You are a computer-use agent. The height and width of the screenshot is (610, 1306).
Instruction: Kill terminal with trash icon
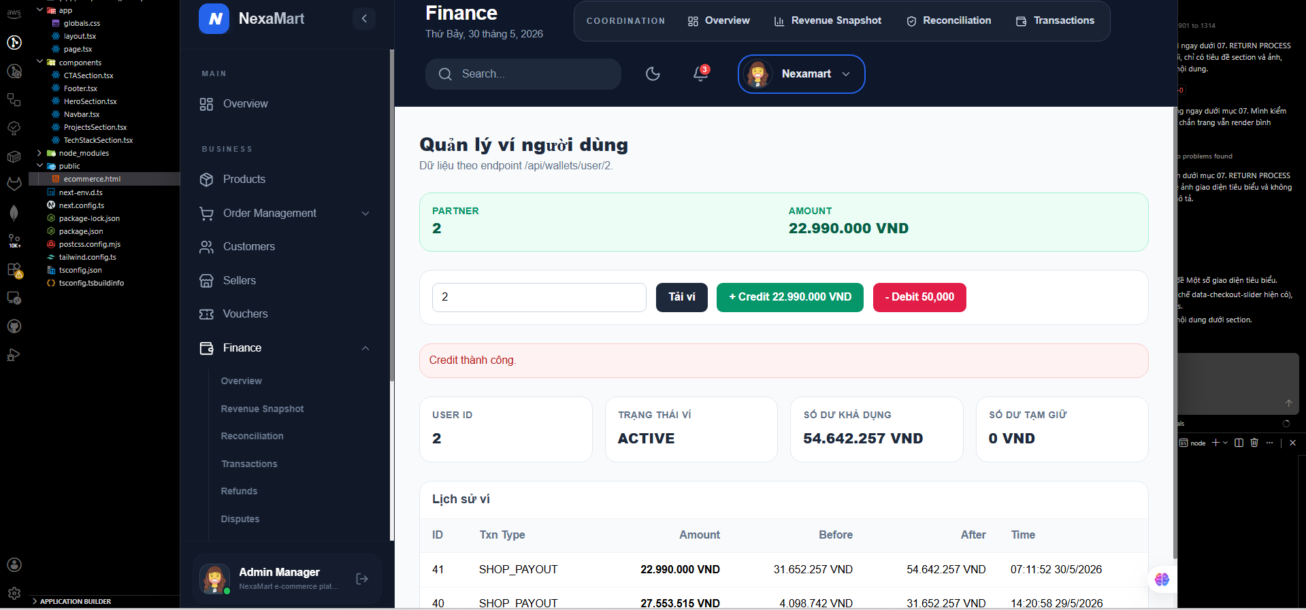point(1254,443)
